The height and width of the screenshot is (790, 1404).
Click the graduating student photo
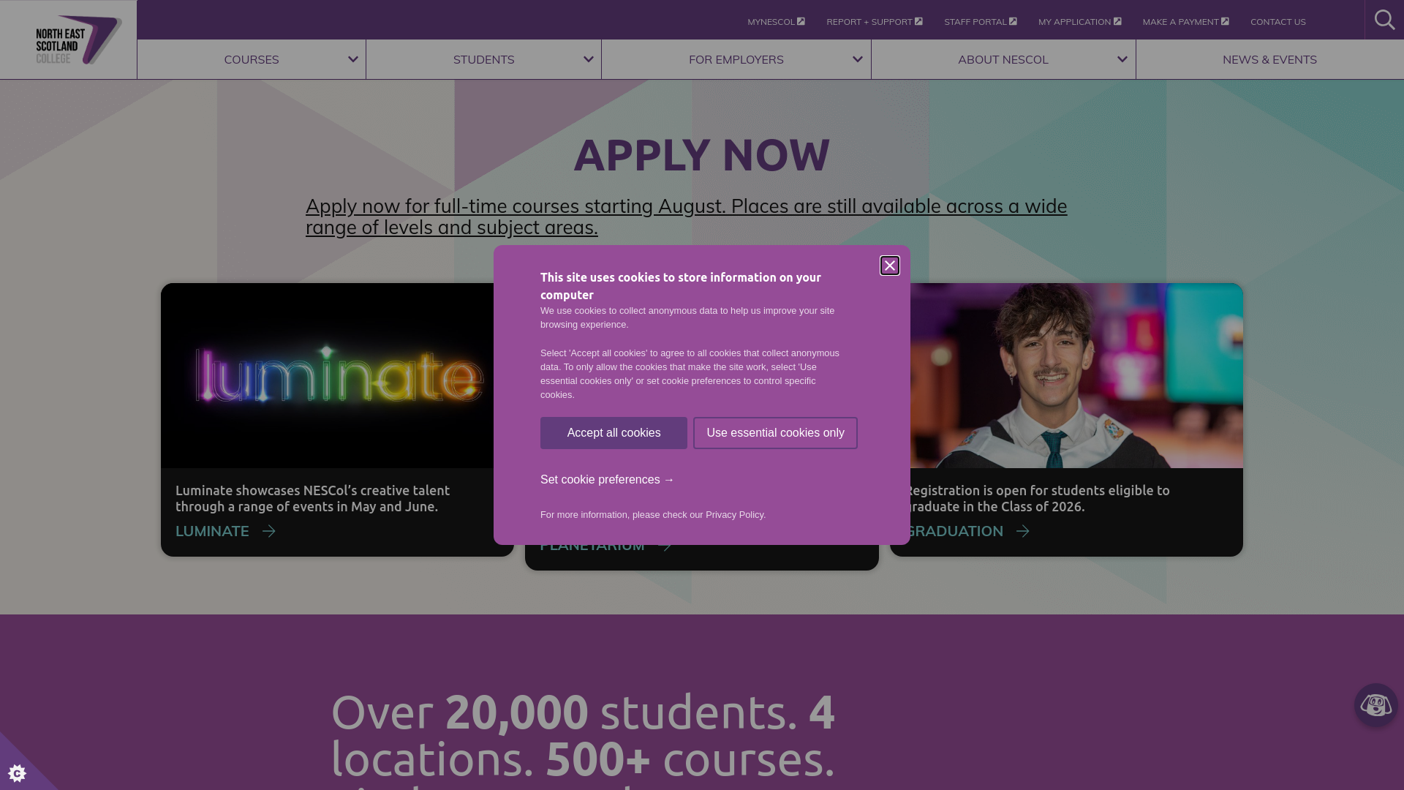point(1076,376)
